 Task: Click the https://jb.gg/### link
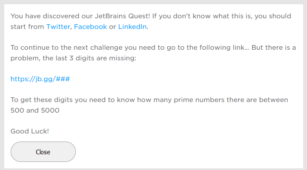point(40,79)
